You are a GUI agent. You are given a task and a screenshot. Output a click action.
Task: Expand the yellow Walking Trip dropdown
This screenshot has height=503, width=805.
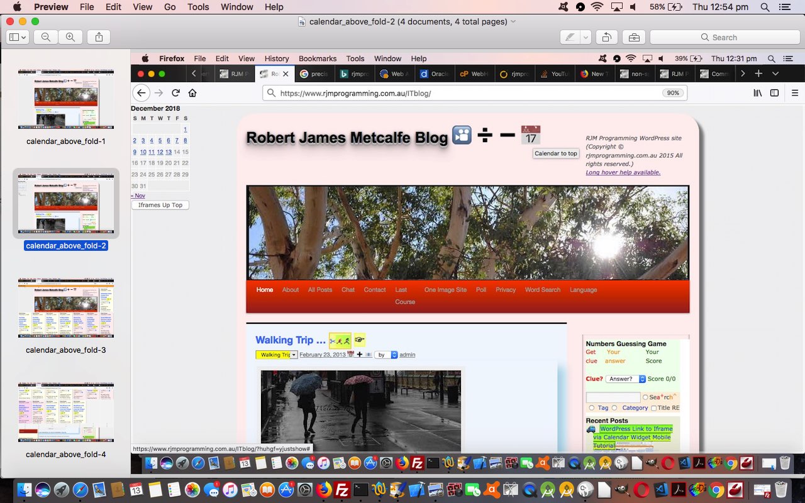tap(277, 355)
